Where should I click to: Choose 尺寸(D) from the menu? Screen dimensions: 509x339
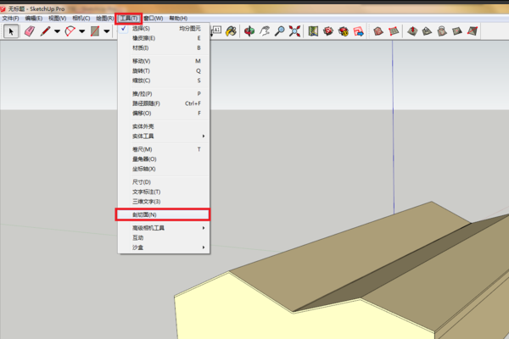[164, 182]
